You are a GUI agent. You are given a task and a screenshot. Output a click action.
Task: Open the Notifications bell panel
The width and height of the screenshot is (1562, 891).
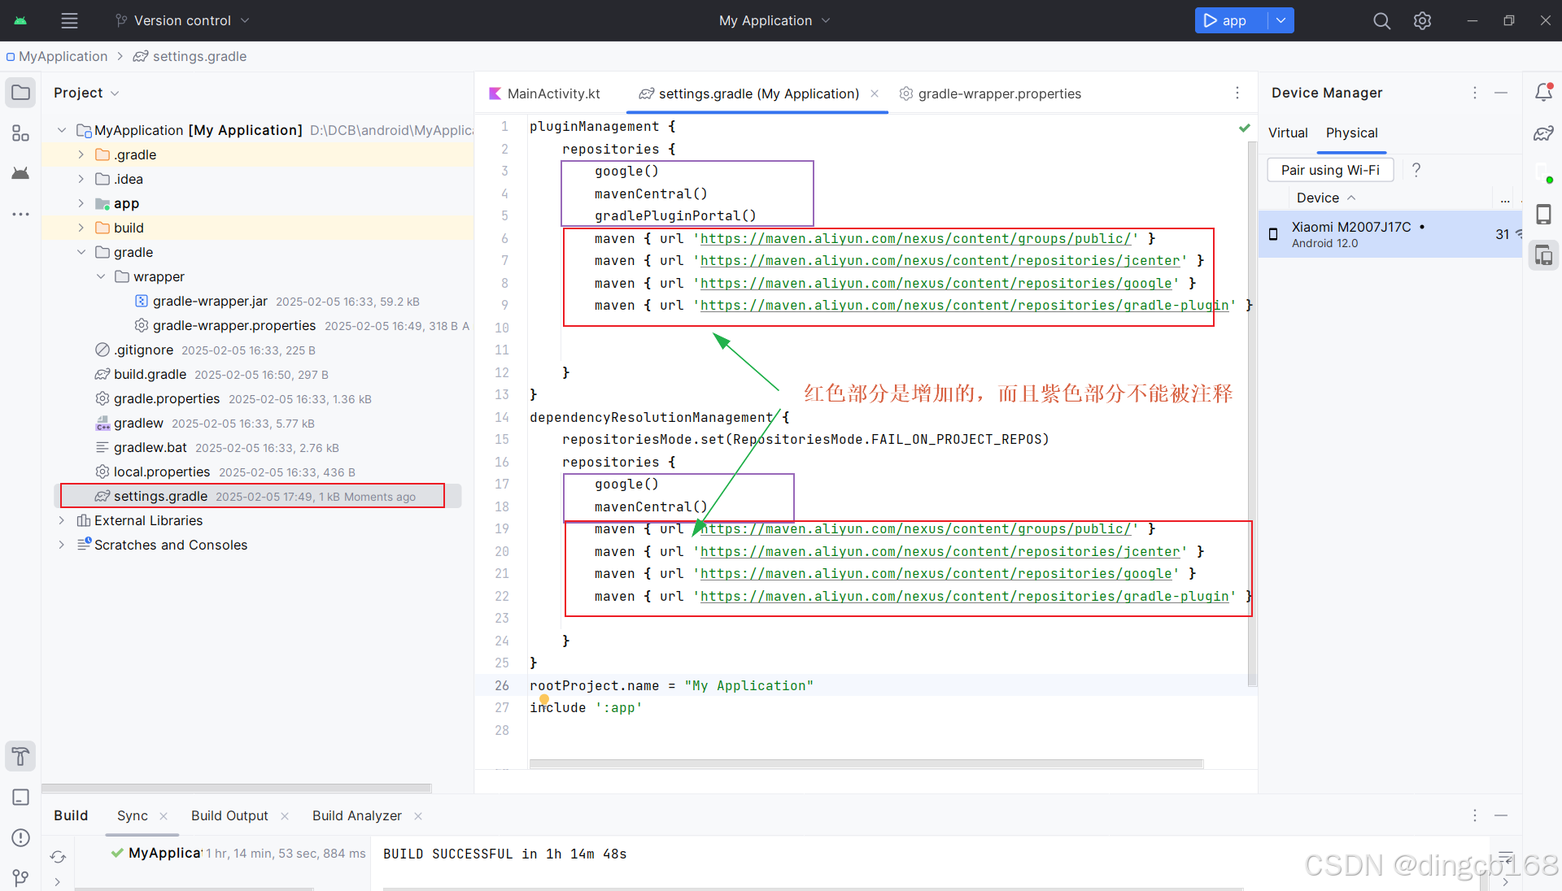[x=1544, y=92]
